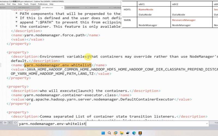Open File Explorer from the taskbar

click(122, 133)
